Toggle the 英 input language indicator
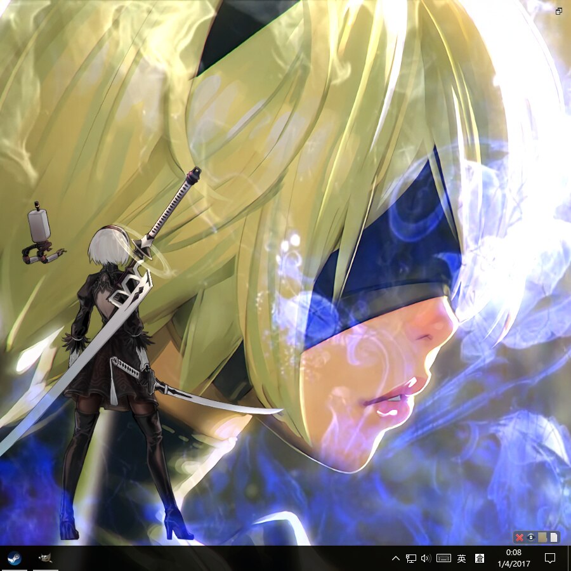 tap(462, 558)
